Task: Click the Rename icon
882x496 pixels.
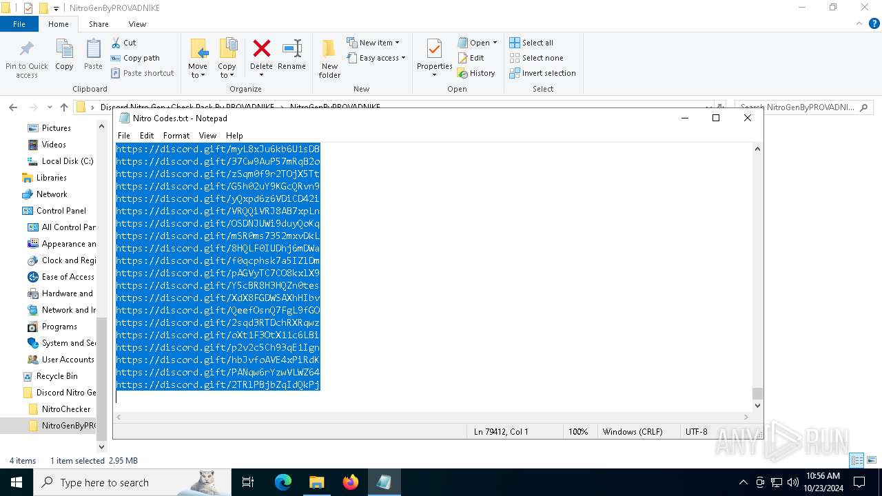Action: click(292, 49)
